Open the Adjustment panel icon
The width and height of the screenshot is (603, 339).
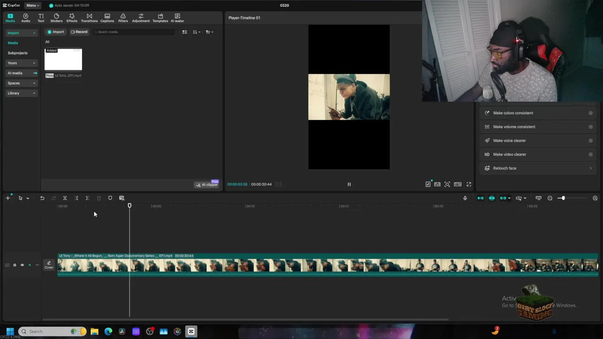tap(141, 18)
